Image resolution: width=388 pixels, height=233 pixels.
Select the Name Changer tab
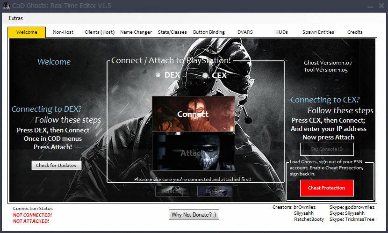(x=136, y=32)
